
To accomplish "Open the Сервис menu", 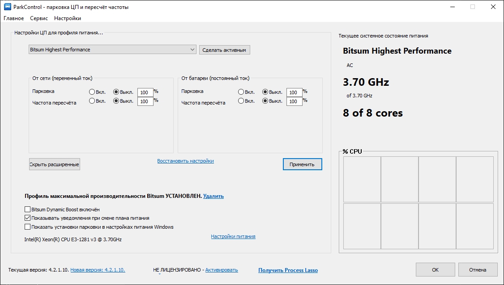I will (39, 18).
